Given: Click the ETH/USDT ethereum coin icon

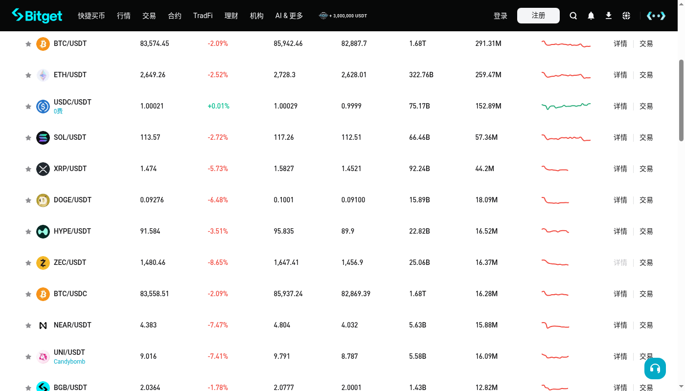Looking at the screenshot, I should (x=43, y=75).
